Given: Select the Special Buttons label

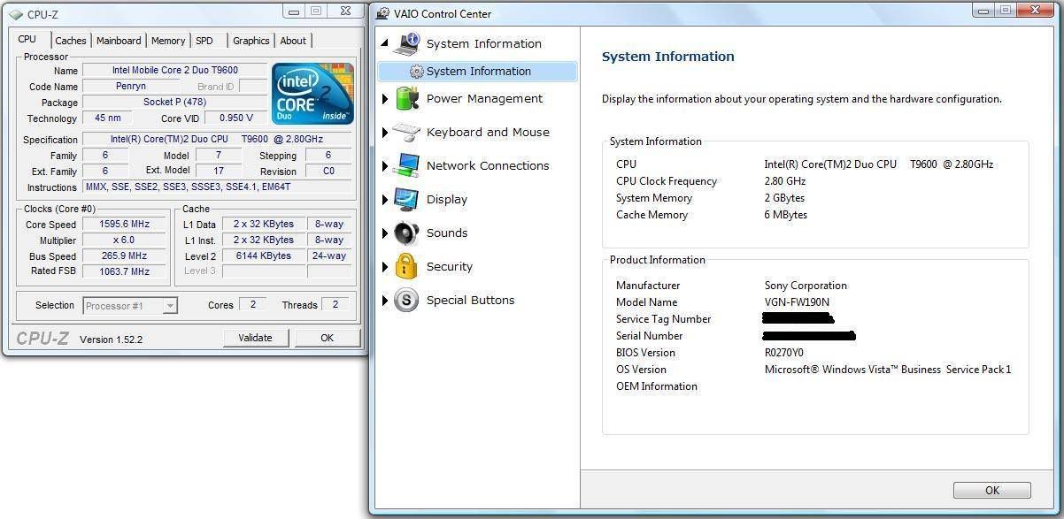Looking at the screenshot, I should click(x=470, y=300).
